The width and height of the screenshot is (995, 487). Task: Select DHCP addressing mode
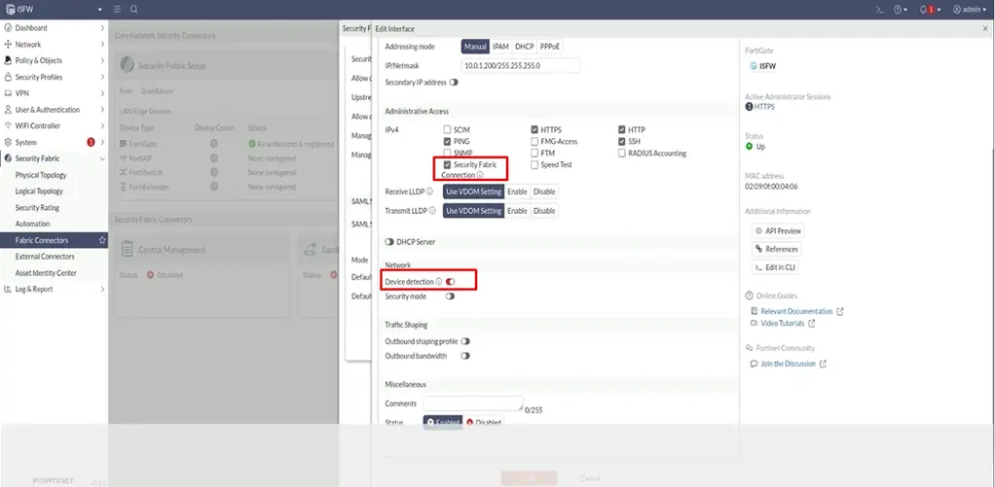524,47
